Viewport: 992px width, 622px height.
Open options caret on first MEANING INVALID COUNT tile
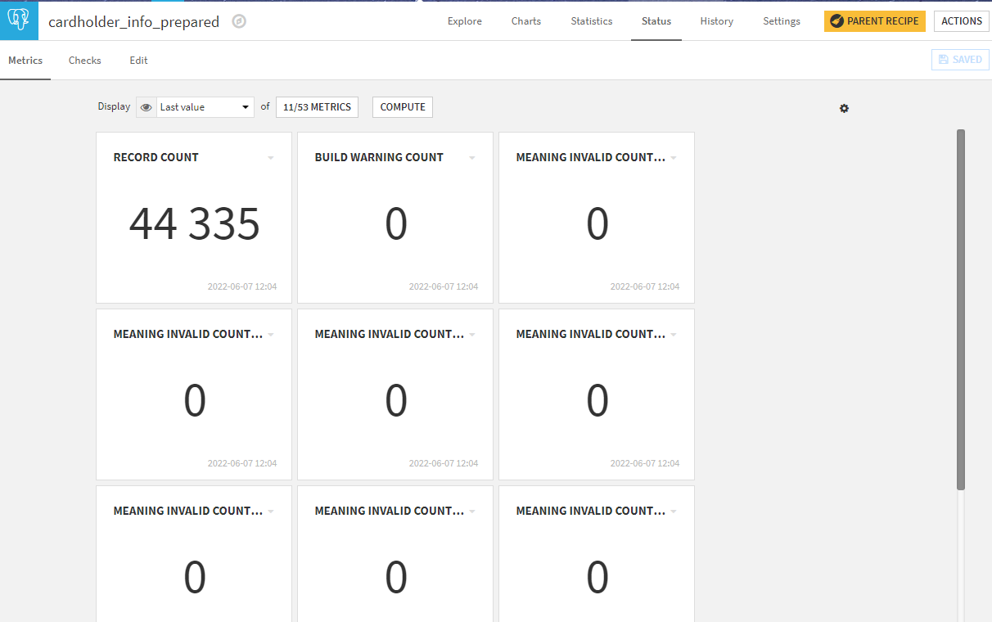point(673,157)
